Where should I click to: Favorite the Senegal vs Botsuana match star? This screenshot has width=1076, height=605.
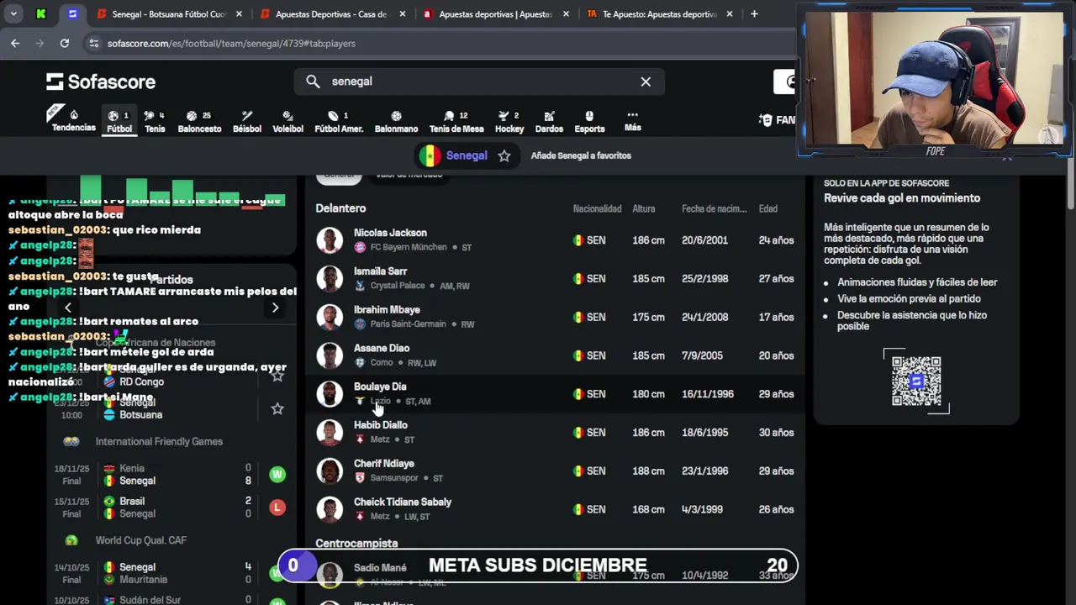click(277, 408)
